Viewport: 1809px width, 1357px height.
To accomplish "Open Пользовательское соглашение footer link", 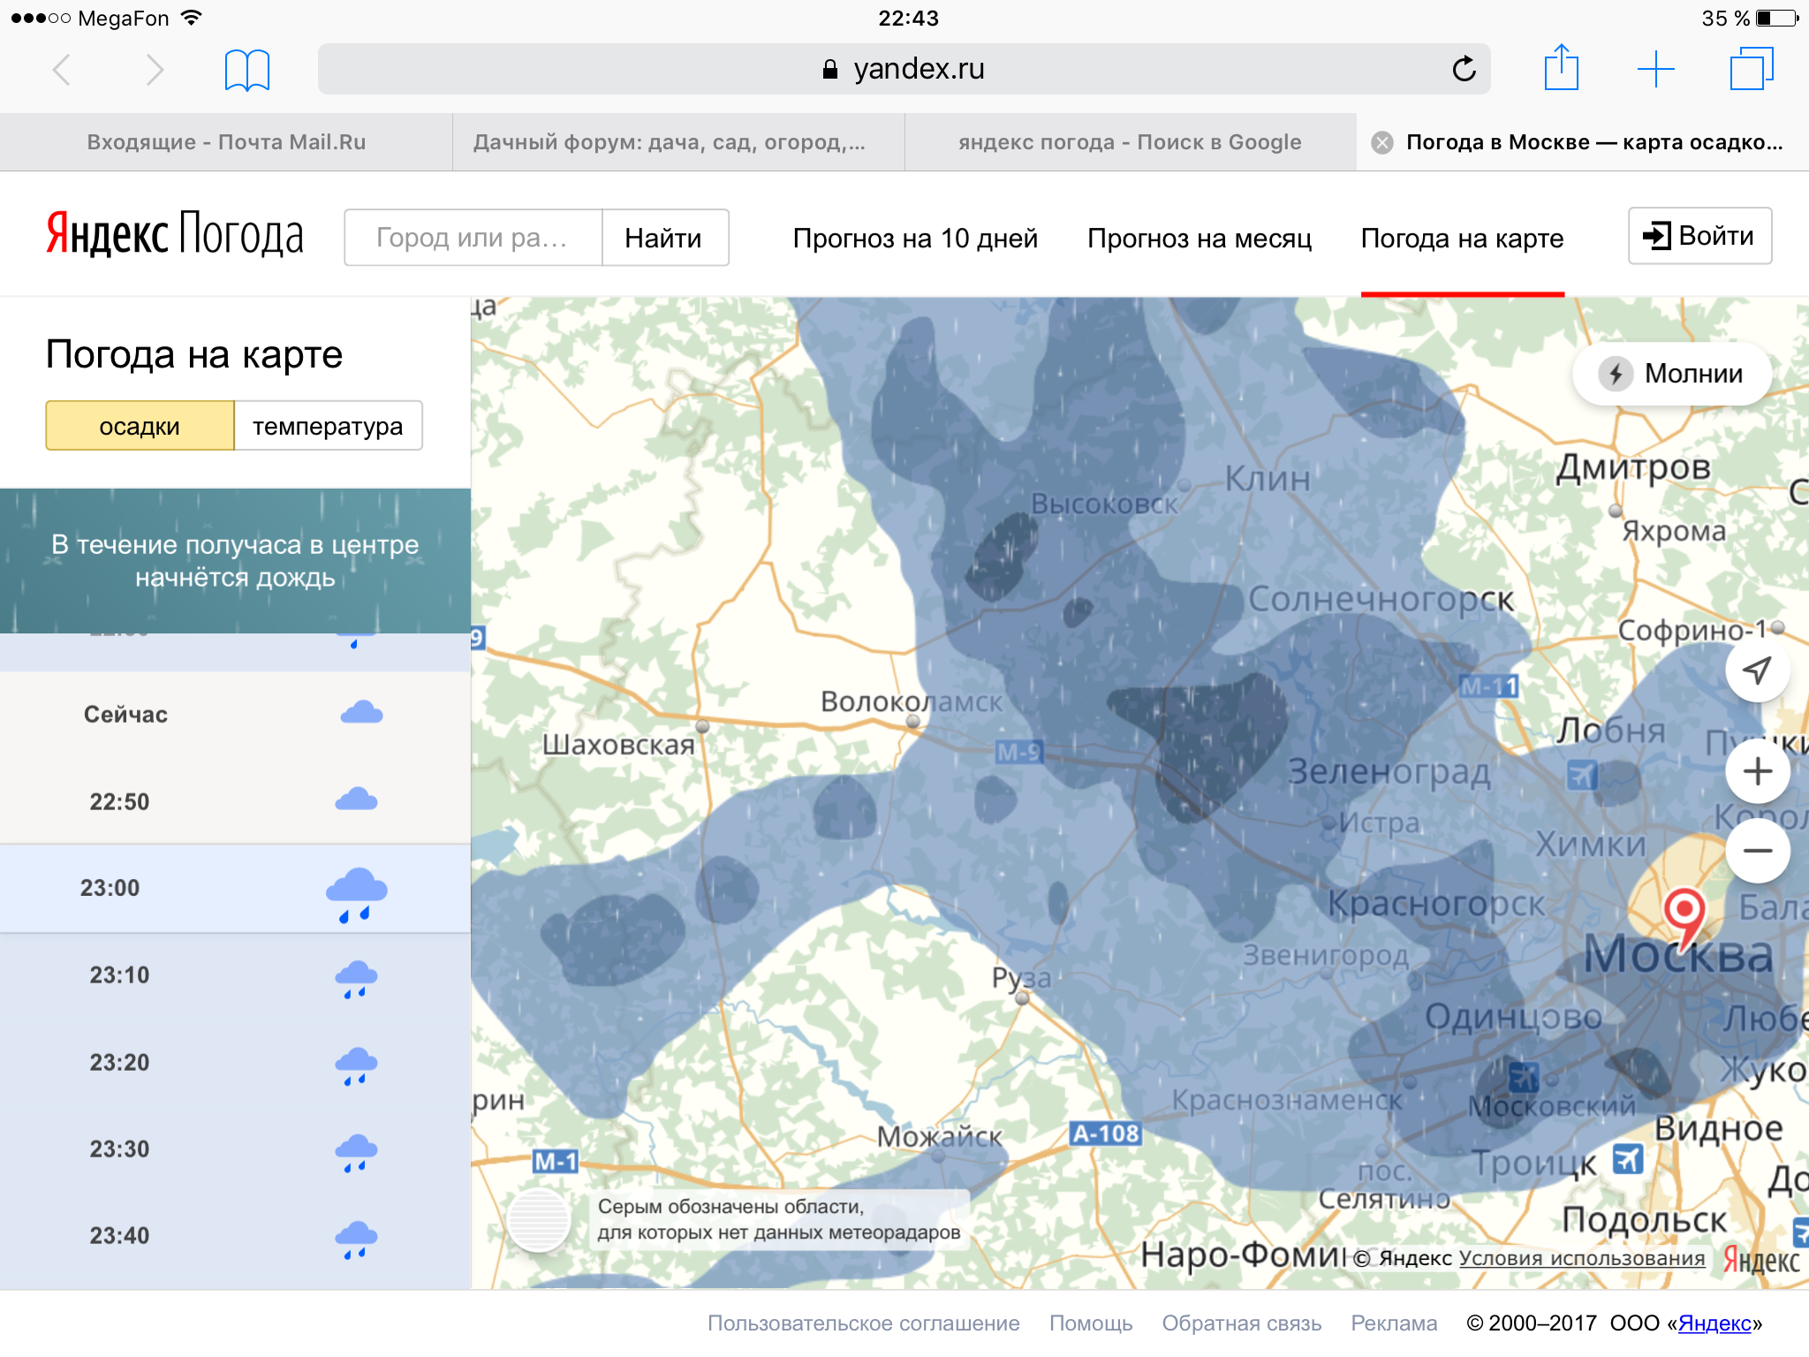I will [863, 1323].
